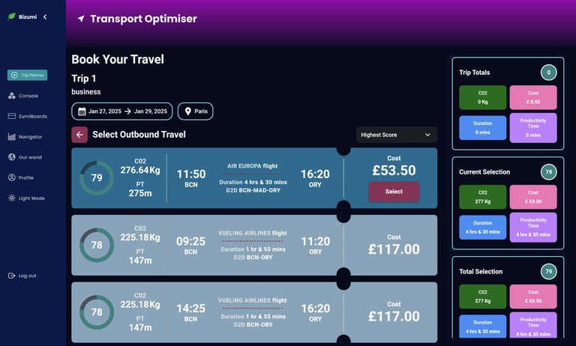Screen dimensions: 576x346
Task: Click the Profile user icon
Action: pyautogui.click(x=12, y=177)
